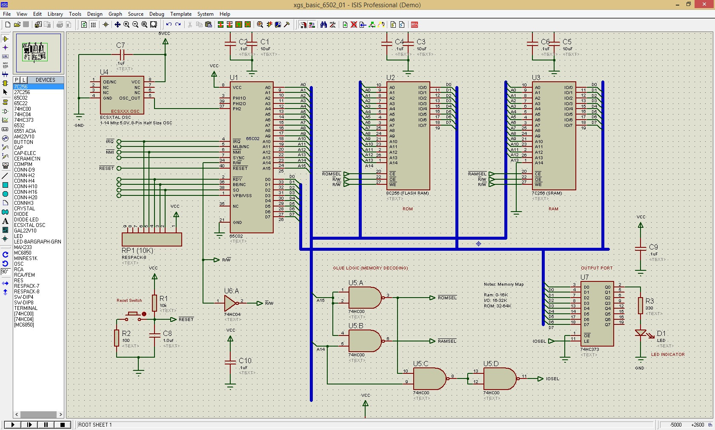Select the Component mode tool
Viewport: 715px width, 430px height.
pyautogui.click(x=5, y=39)
